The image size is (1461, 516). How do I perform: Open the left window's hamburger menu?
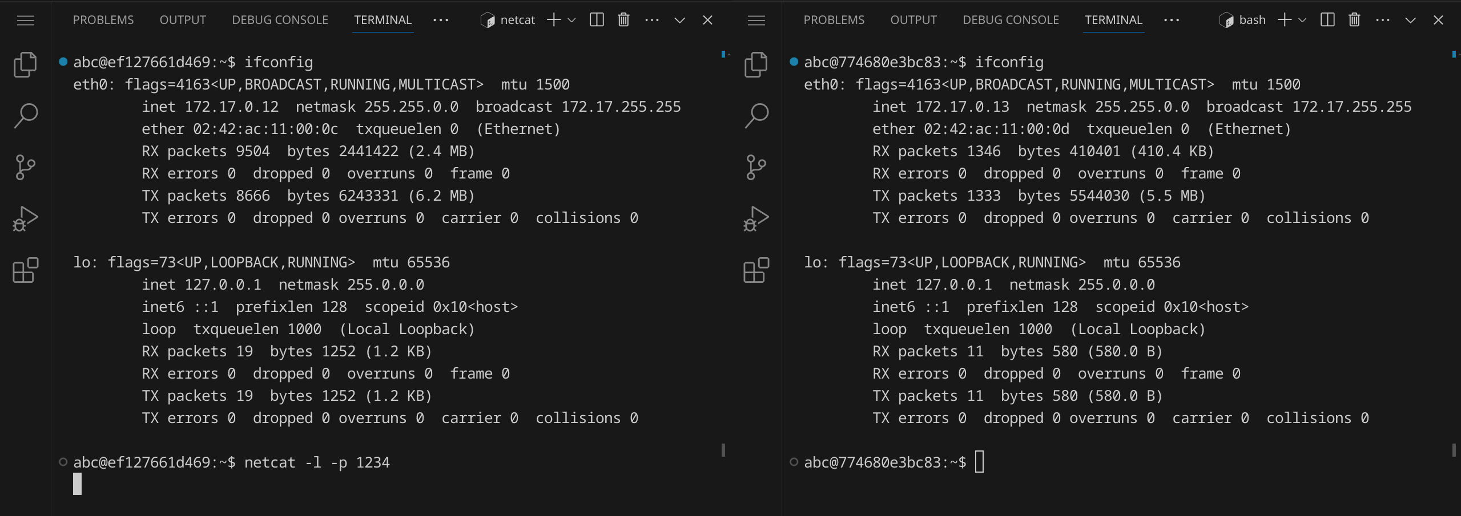point(25,21)
